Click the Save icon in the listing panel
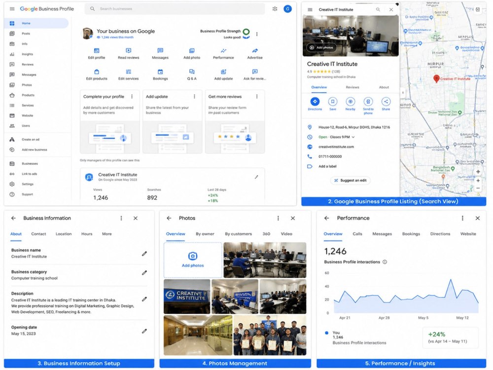 [x=333, y=102]
